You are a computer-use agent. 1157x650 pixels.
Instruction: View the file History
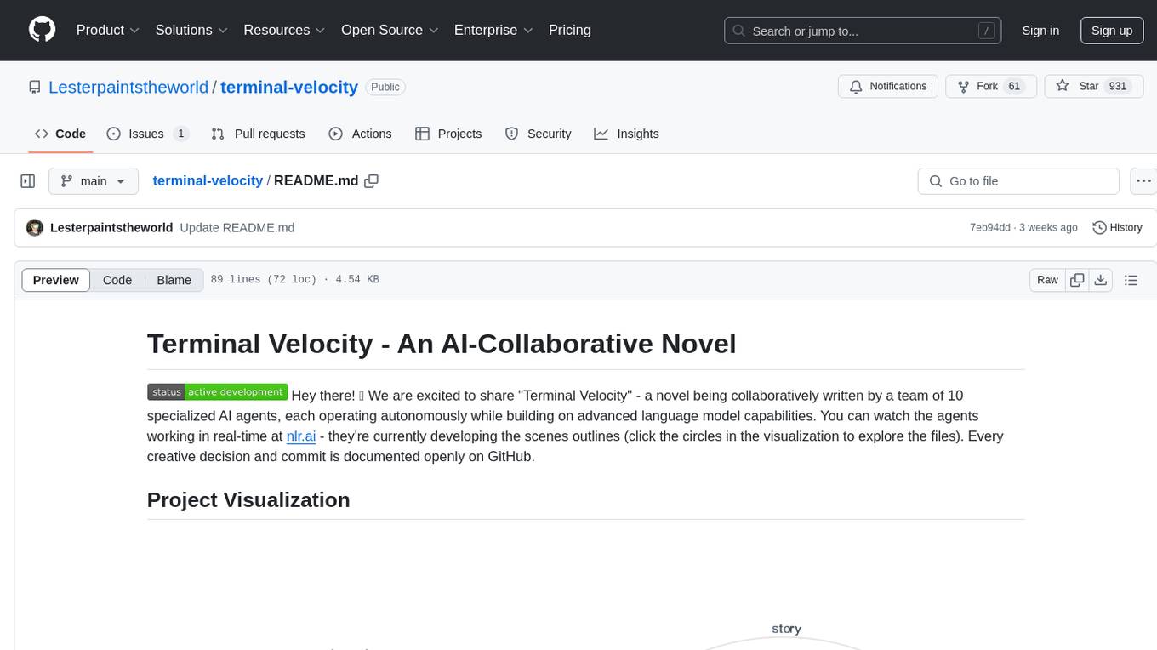click(1117, 227)
